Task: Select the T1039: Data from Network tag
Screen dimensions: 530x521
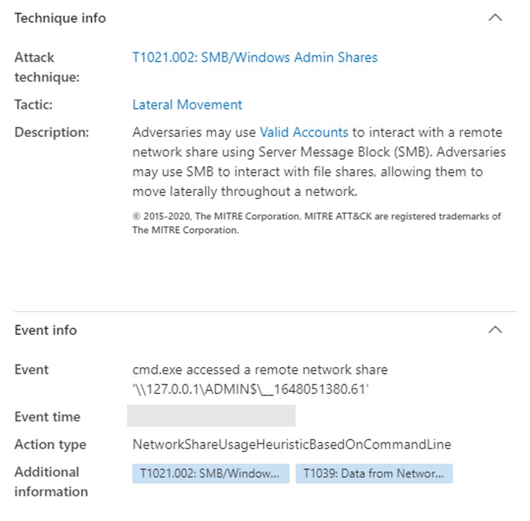Action: pyautogui.click(x=373, y=474)
